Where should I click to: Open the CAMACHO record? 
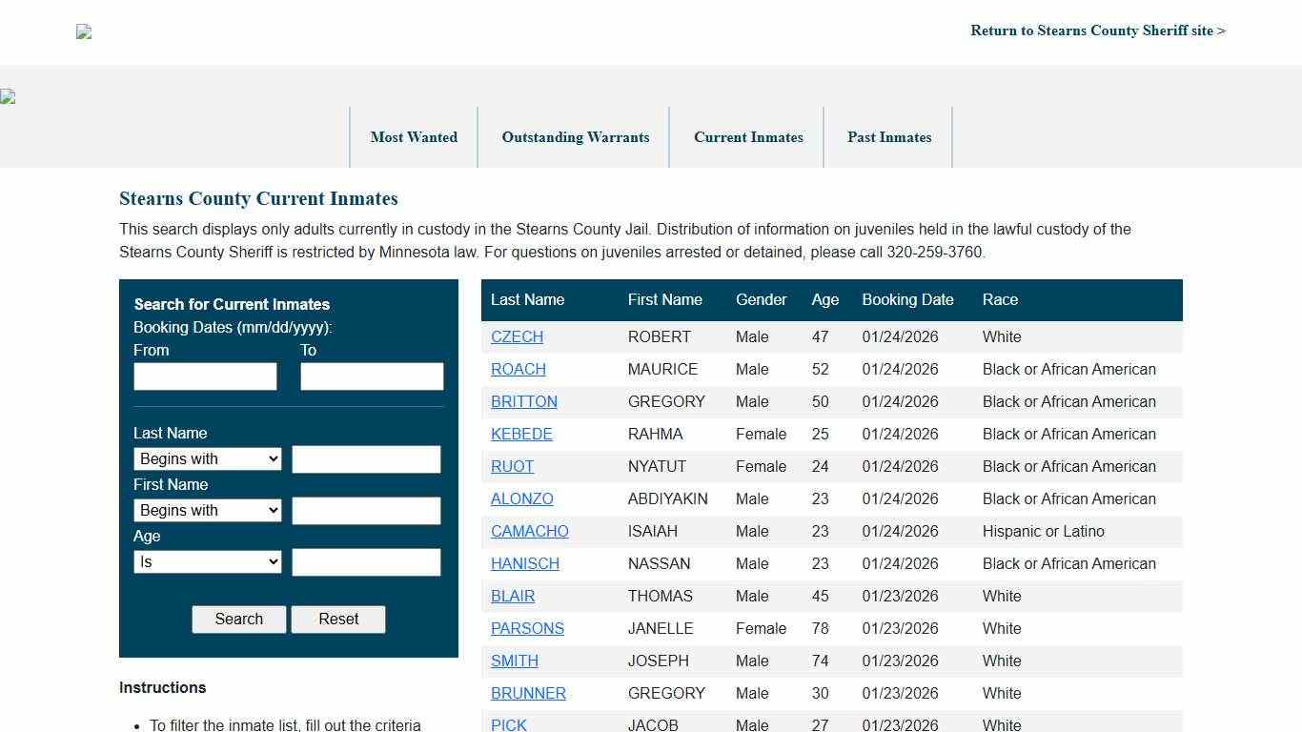click(x=529, y=531)
